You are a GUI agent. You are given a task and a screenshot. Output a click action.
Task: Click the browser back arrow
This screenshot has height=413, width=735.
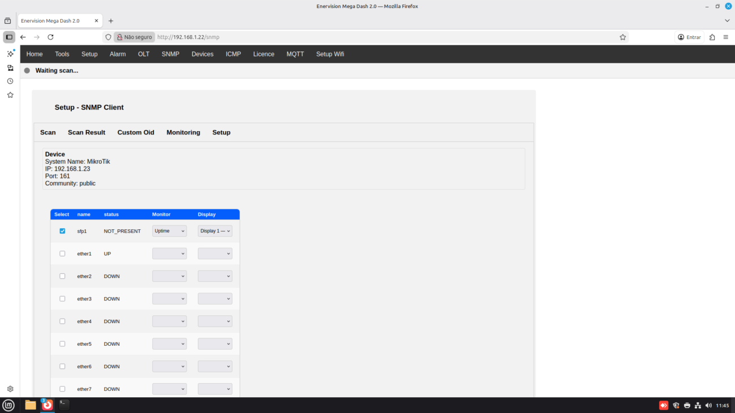tap(23, 37)
